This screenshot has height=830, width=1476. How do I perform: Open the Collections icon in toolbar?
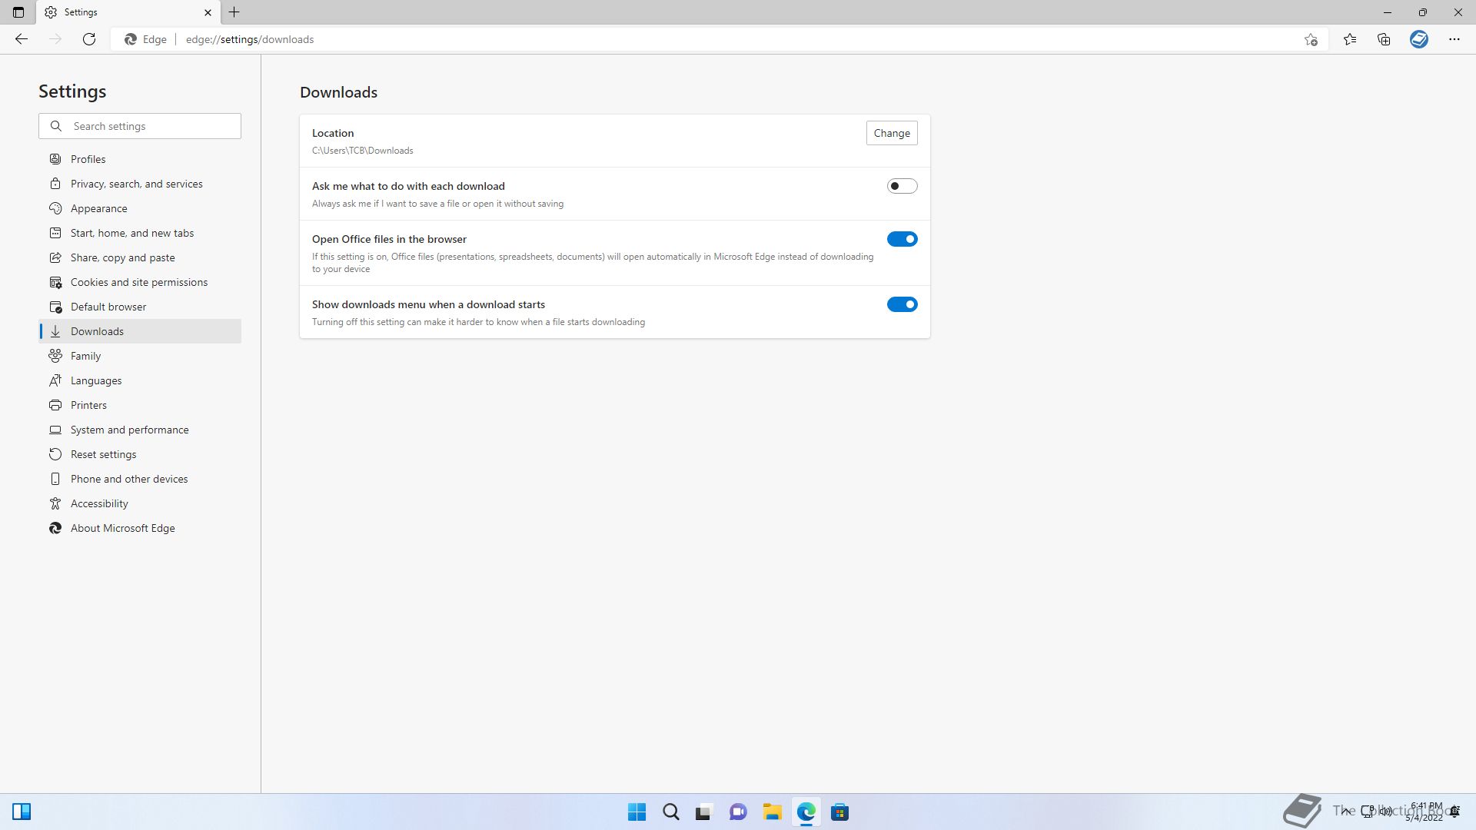coord(1384,39)
